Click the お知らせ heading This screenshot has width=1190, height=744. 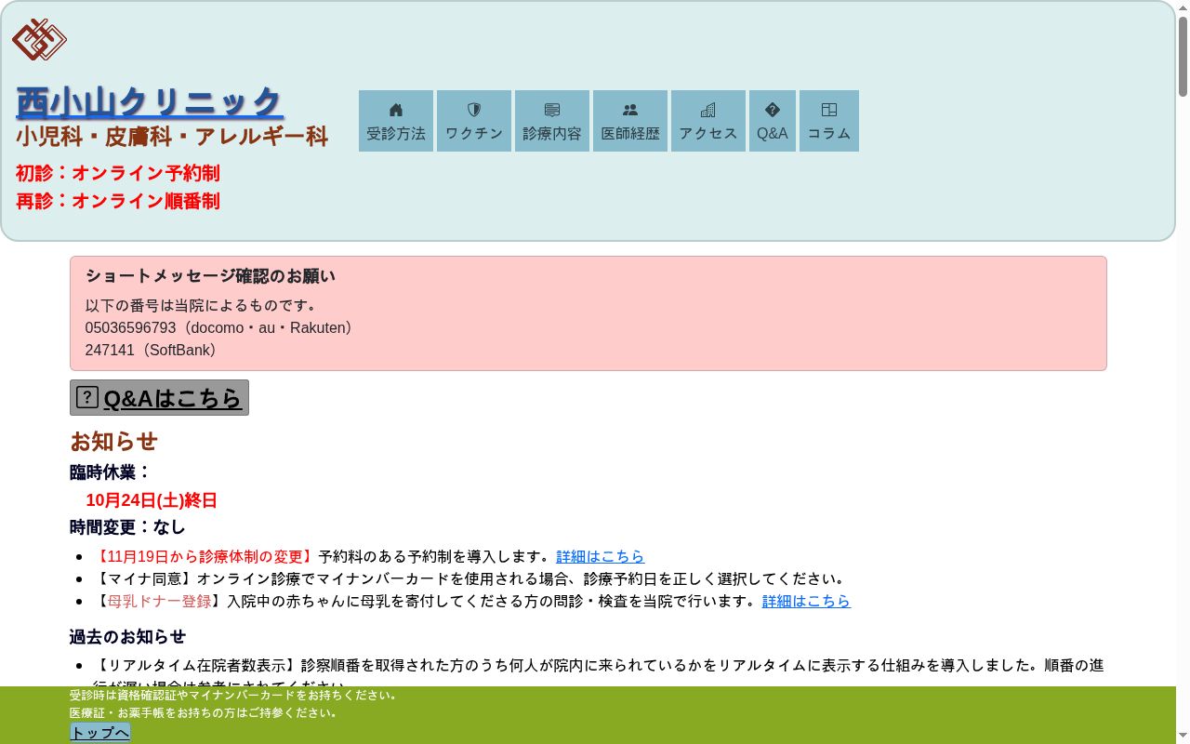point(113,441)
